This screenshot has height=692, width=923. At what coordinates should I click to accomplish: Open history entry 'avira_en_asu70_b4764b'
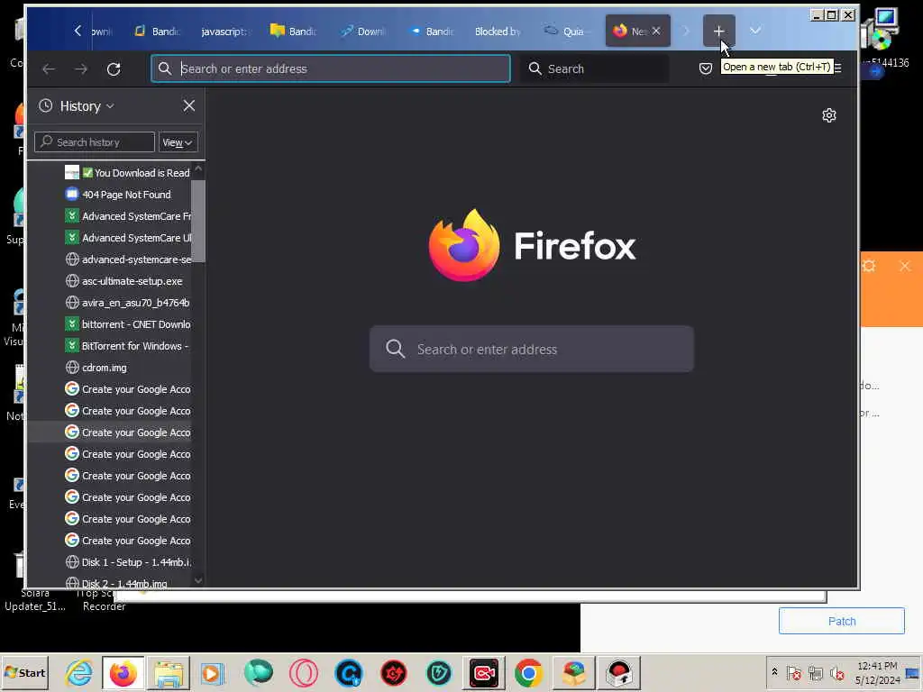coord(128,303)
